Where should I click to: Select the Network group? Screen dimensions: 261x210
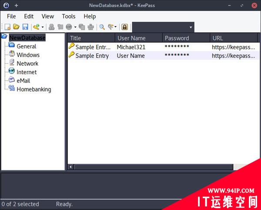27,64
